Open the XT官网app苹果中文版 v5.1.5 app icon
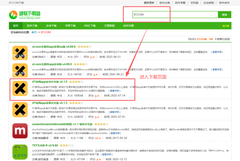Screen dimensions: 240x161 coord(20,109)
